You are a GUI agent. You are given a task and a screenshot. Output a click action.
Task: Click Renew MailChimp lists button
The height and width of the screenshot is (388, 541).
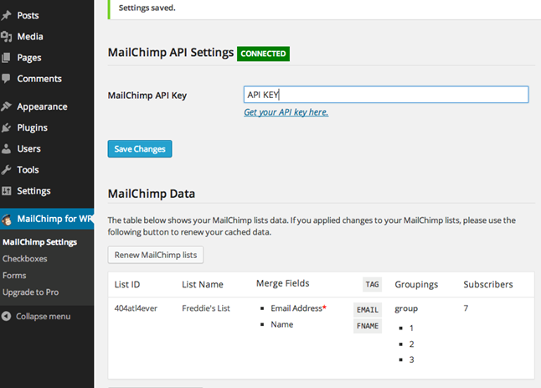(x=156, y=255)
